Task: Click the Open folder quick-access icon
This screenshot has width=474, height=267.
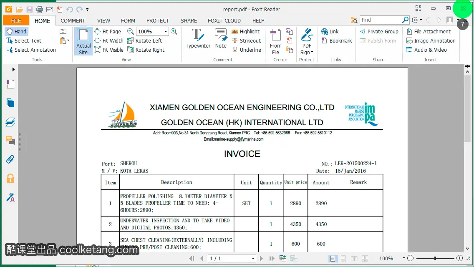Action: pyautogui.click(x=19, y=10)
